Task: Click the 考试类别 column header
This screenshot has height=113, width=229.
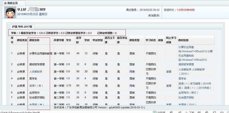Action: 97,40
